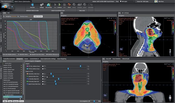
Task: Collapse the Pareto plans tree group
Action: pyautogui.click(x=4, y=63)
